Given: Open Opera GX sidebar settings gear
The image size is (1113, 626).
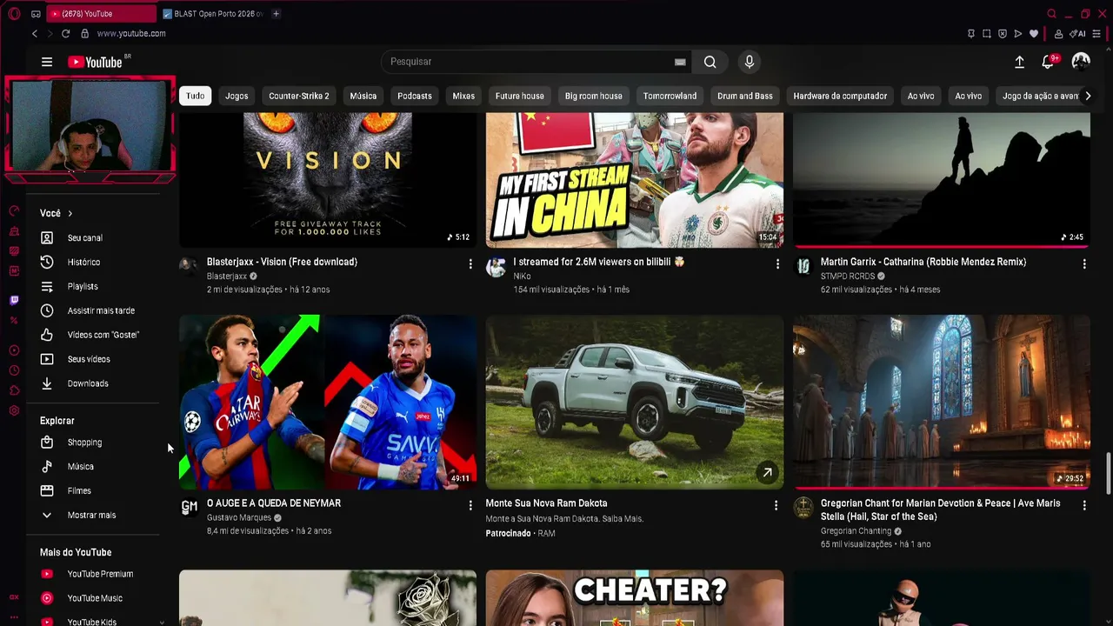Looking at the screenshot, I should tap(14, 410).
